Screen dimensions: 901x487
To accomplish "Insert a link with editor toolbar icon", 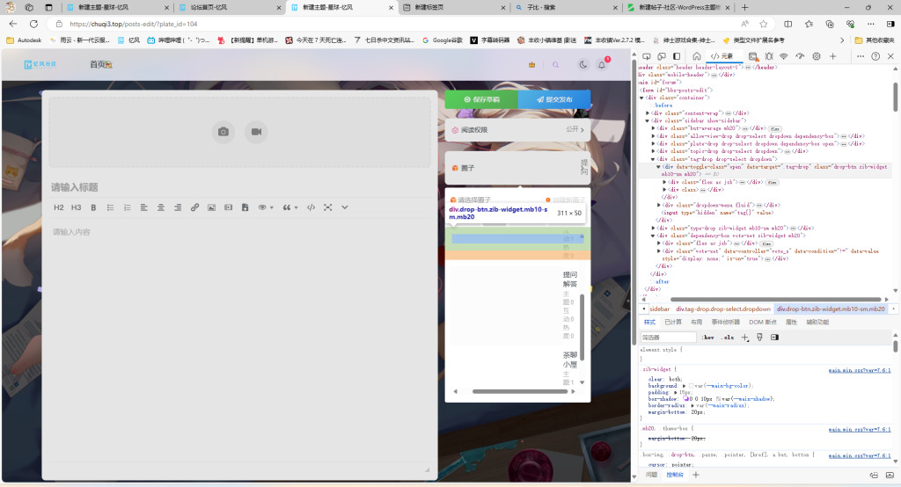I will pyautogui.click(x=194, y=207).
